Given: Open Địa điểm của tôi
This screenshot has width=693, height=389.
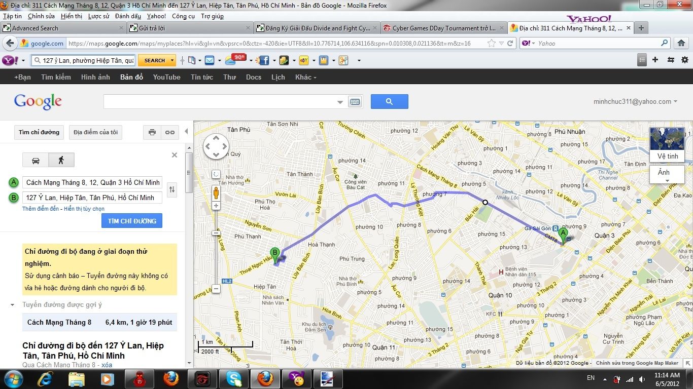Looking at the screenshot, I should click(x=95, y=132).
